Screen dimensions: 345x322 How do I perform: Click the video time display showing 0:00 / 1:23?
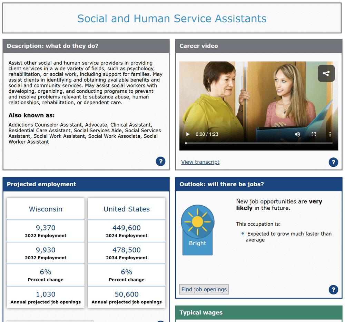(x=207, y=134)
